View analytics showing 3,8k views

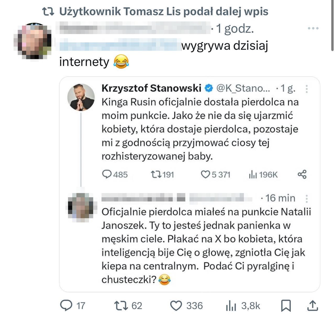coord(230,305)
